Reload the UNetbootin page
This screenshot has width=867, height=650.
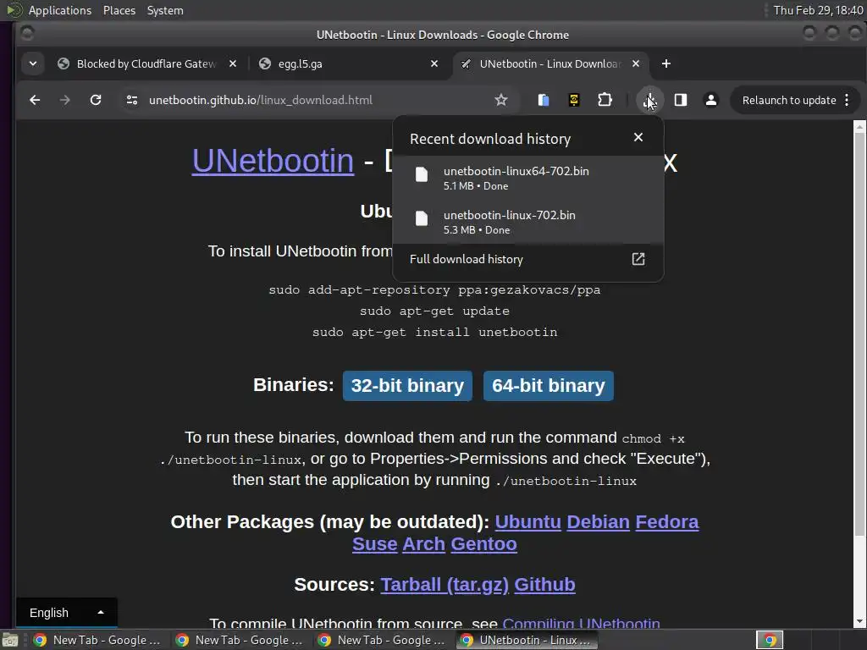point(96,100)
